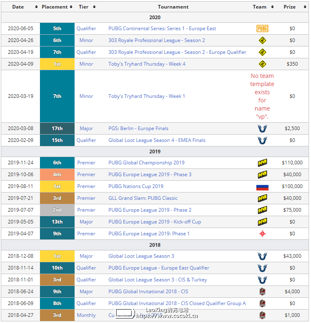This screenshot has height=323, width=311.
Task: Click the NaVi logo for Kick-off Cup row
Action: tap(262, 222)
